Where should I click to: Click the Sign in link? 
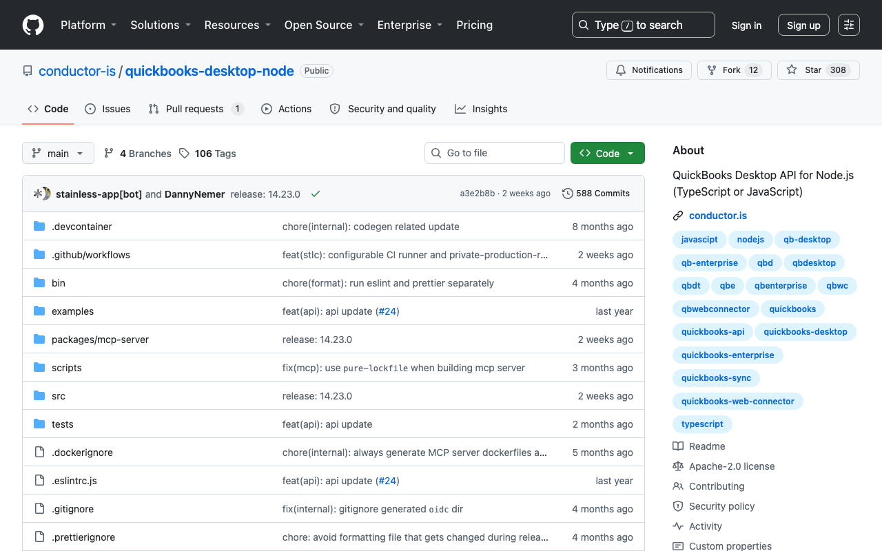point(746,25)
